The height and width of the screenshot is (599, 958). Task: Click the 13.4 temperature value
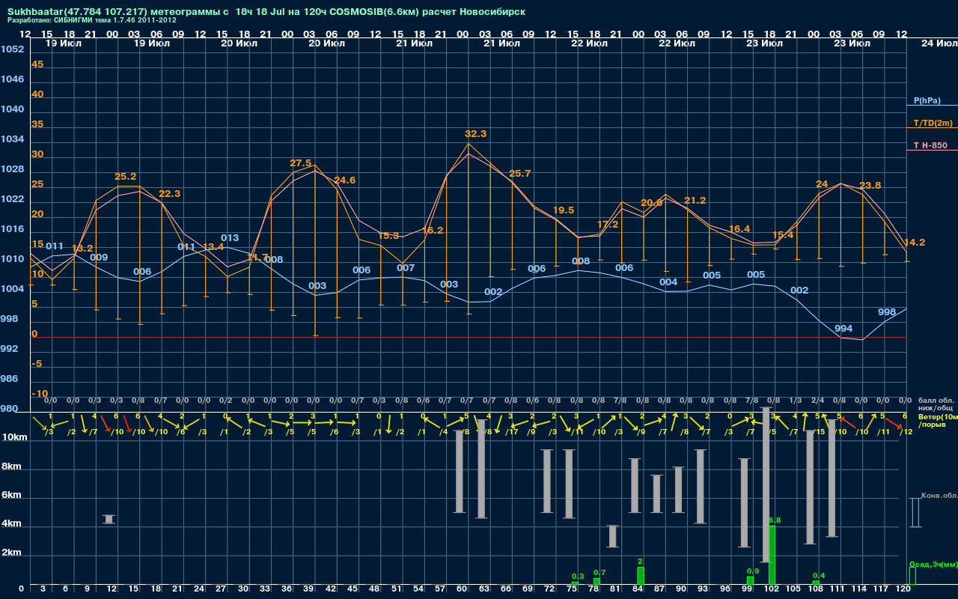pyautogui.click(x=213, y=247)
